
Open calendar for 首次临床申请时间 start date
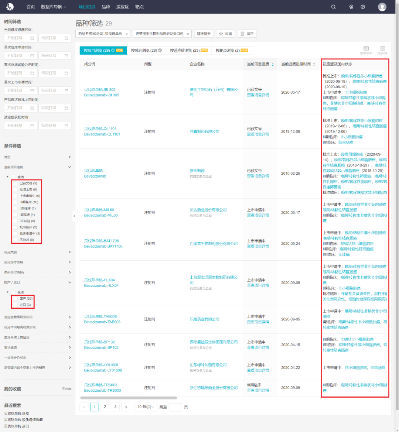32,56
